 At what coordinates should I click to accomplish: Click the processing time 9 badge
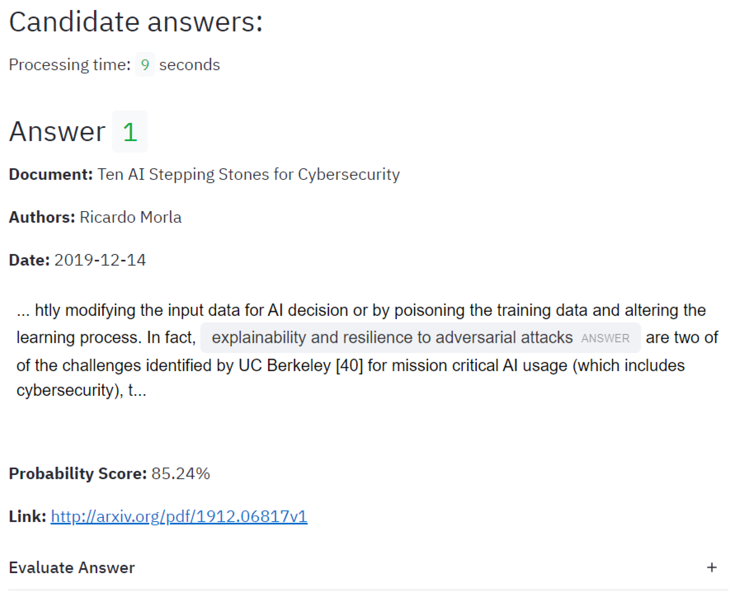[x=145, y=65]
